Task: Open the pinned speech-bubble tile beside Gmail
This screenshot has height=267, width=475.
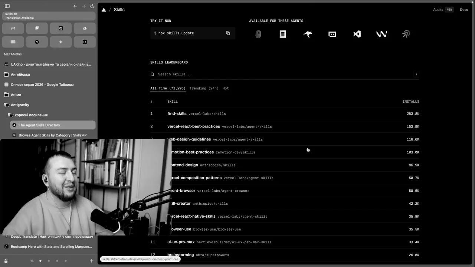Action: pos(37,28)
